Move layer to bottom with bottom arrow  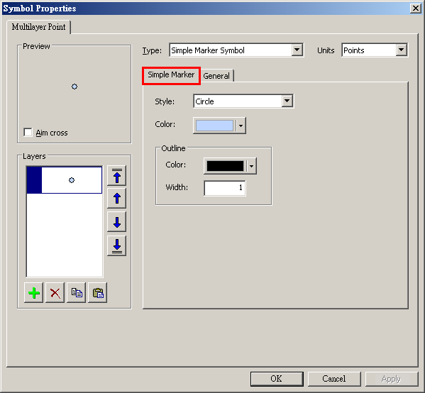pyautogui.click(x=117, y=246)
